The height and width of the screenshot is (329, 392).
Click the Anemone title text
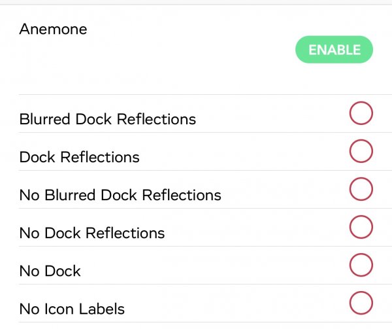click(53, 29)
